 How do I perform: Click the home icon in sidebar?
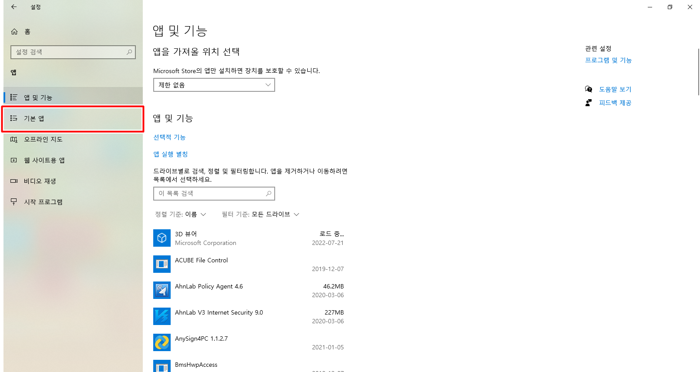click(x=14, y=31)
